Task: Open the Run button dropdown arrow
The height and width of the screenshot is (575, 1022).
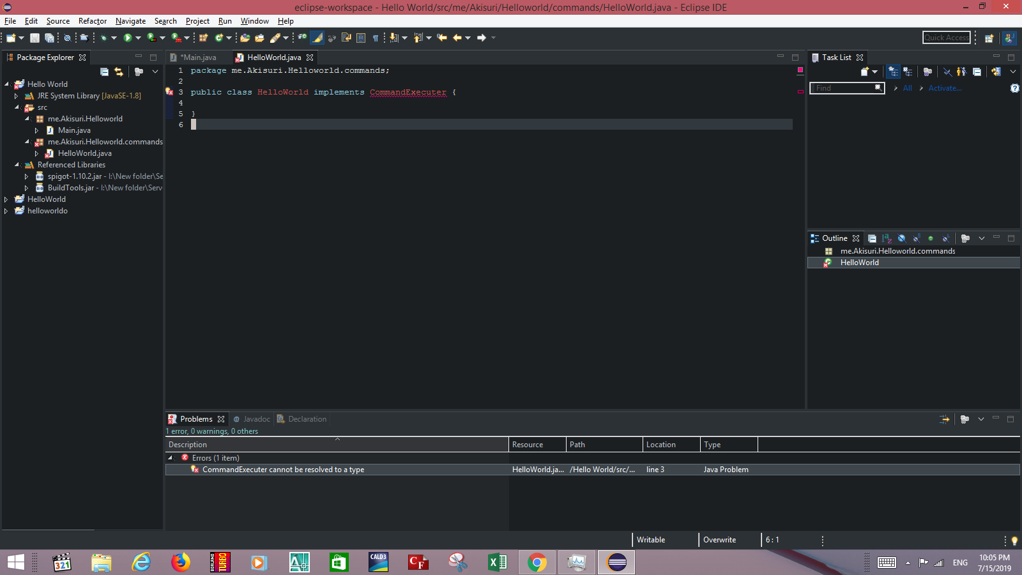Action: 138,38
